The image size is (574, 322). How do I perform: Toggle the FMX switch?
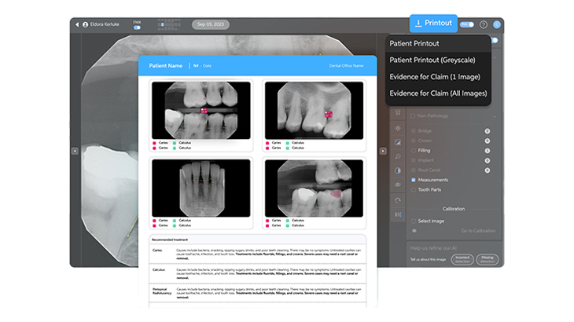tap(137, 27)
